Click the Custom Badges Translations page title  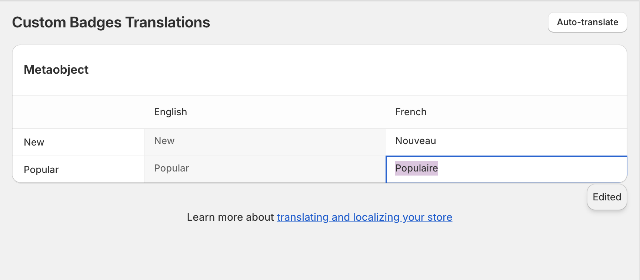[111, 22]
